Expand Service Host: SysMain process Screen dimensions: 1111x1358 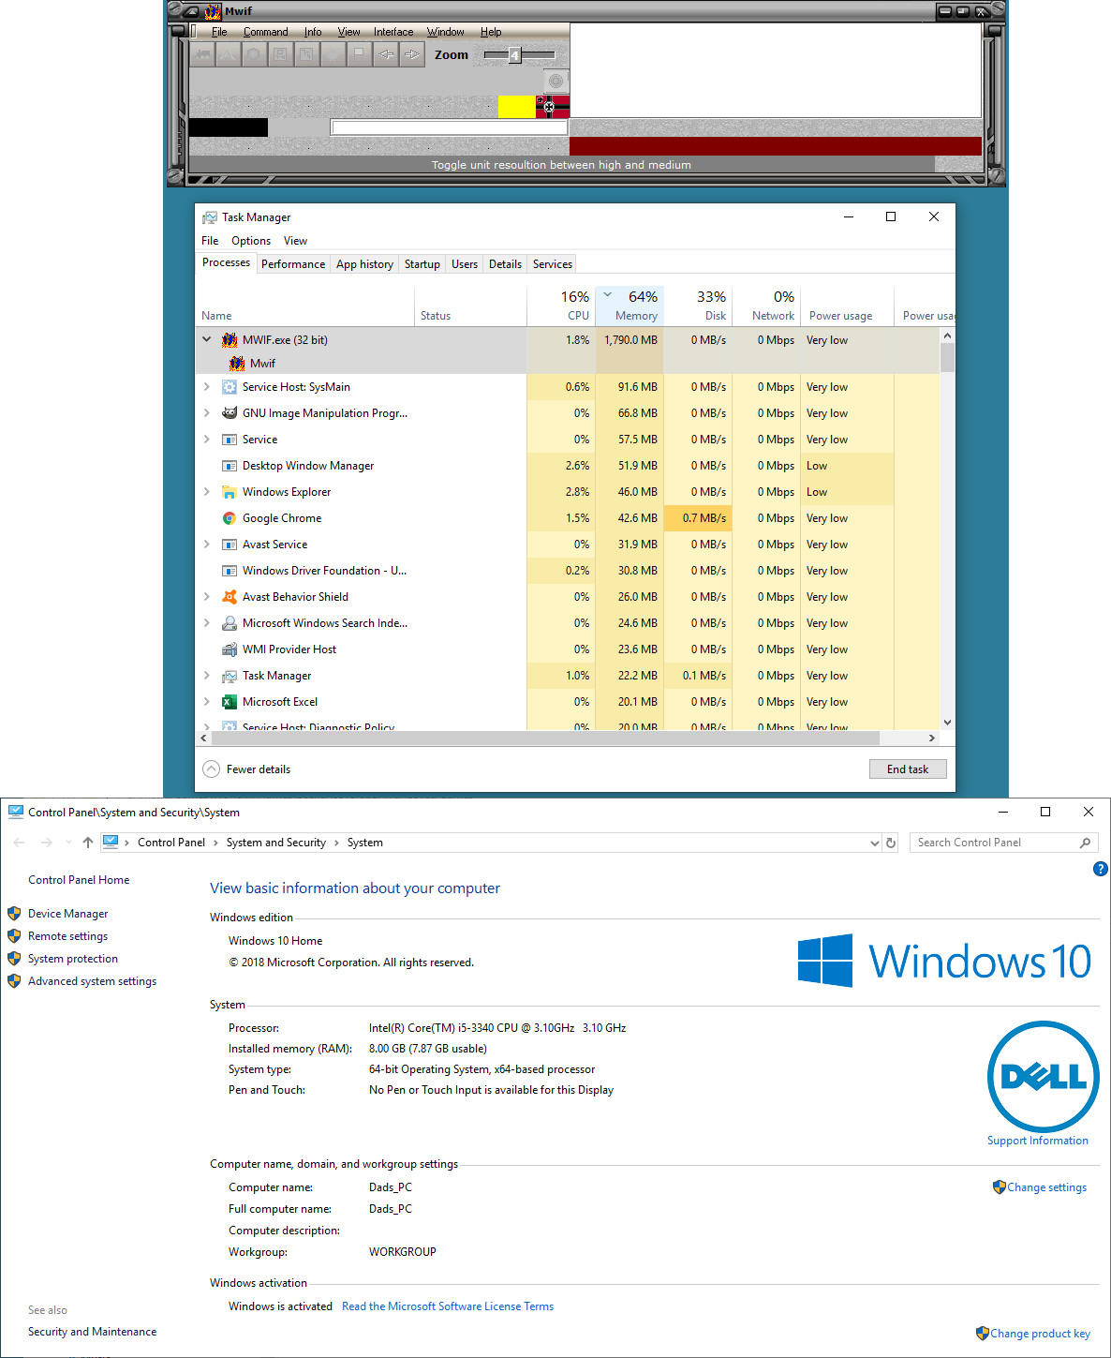point(207,387)
